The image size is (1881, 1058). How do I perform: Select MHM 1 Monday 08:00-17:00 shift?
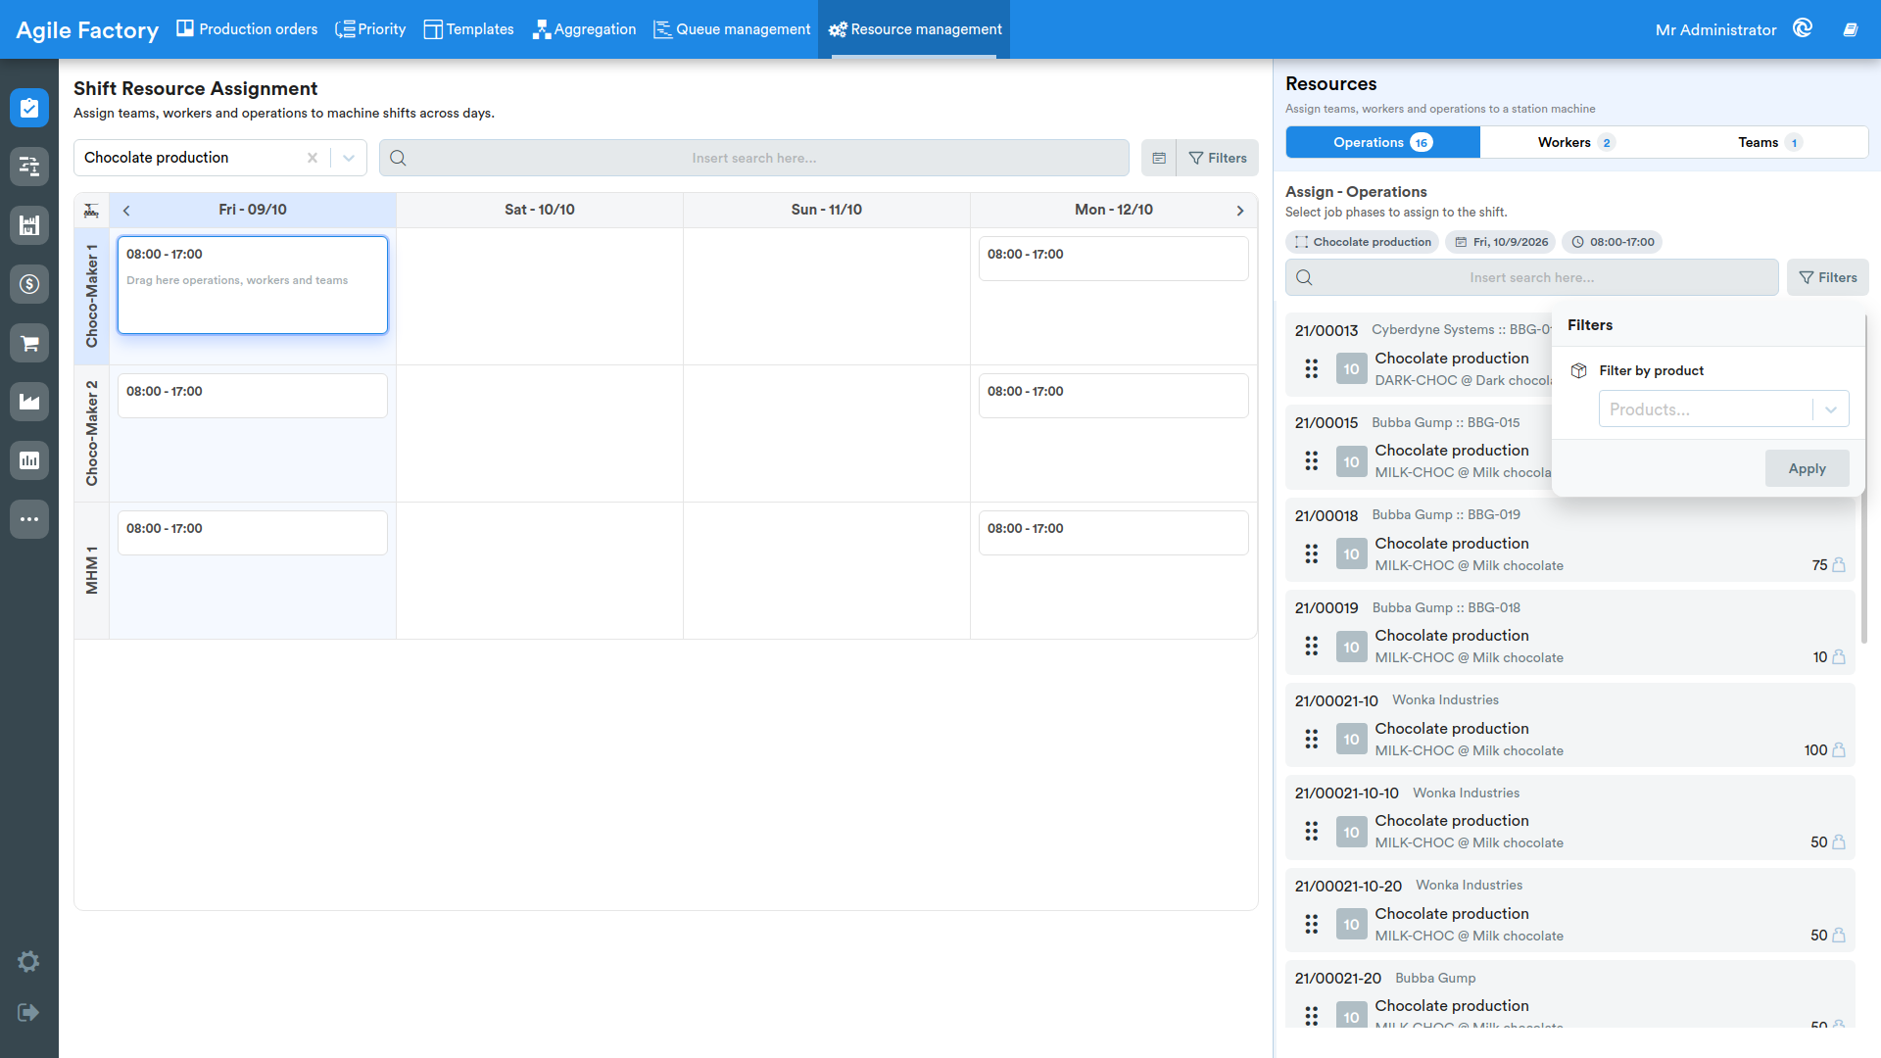[x=1114, y=533]
